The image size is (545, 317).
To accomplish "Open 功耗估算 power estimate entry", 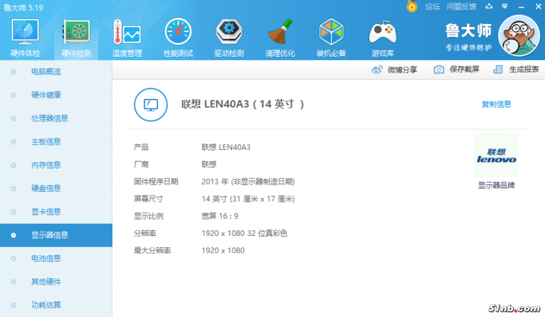I will pos(46,305).
